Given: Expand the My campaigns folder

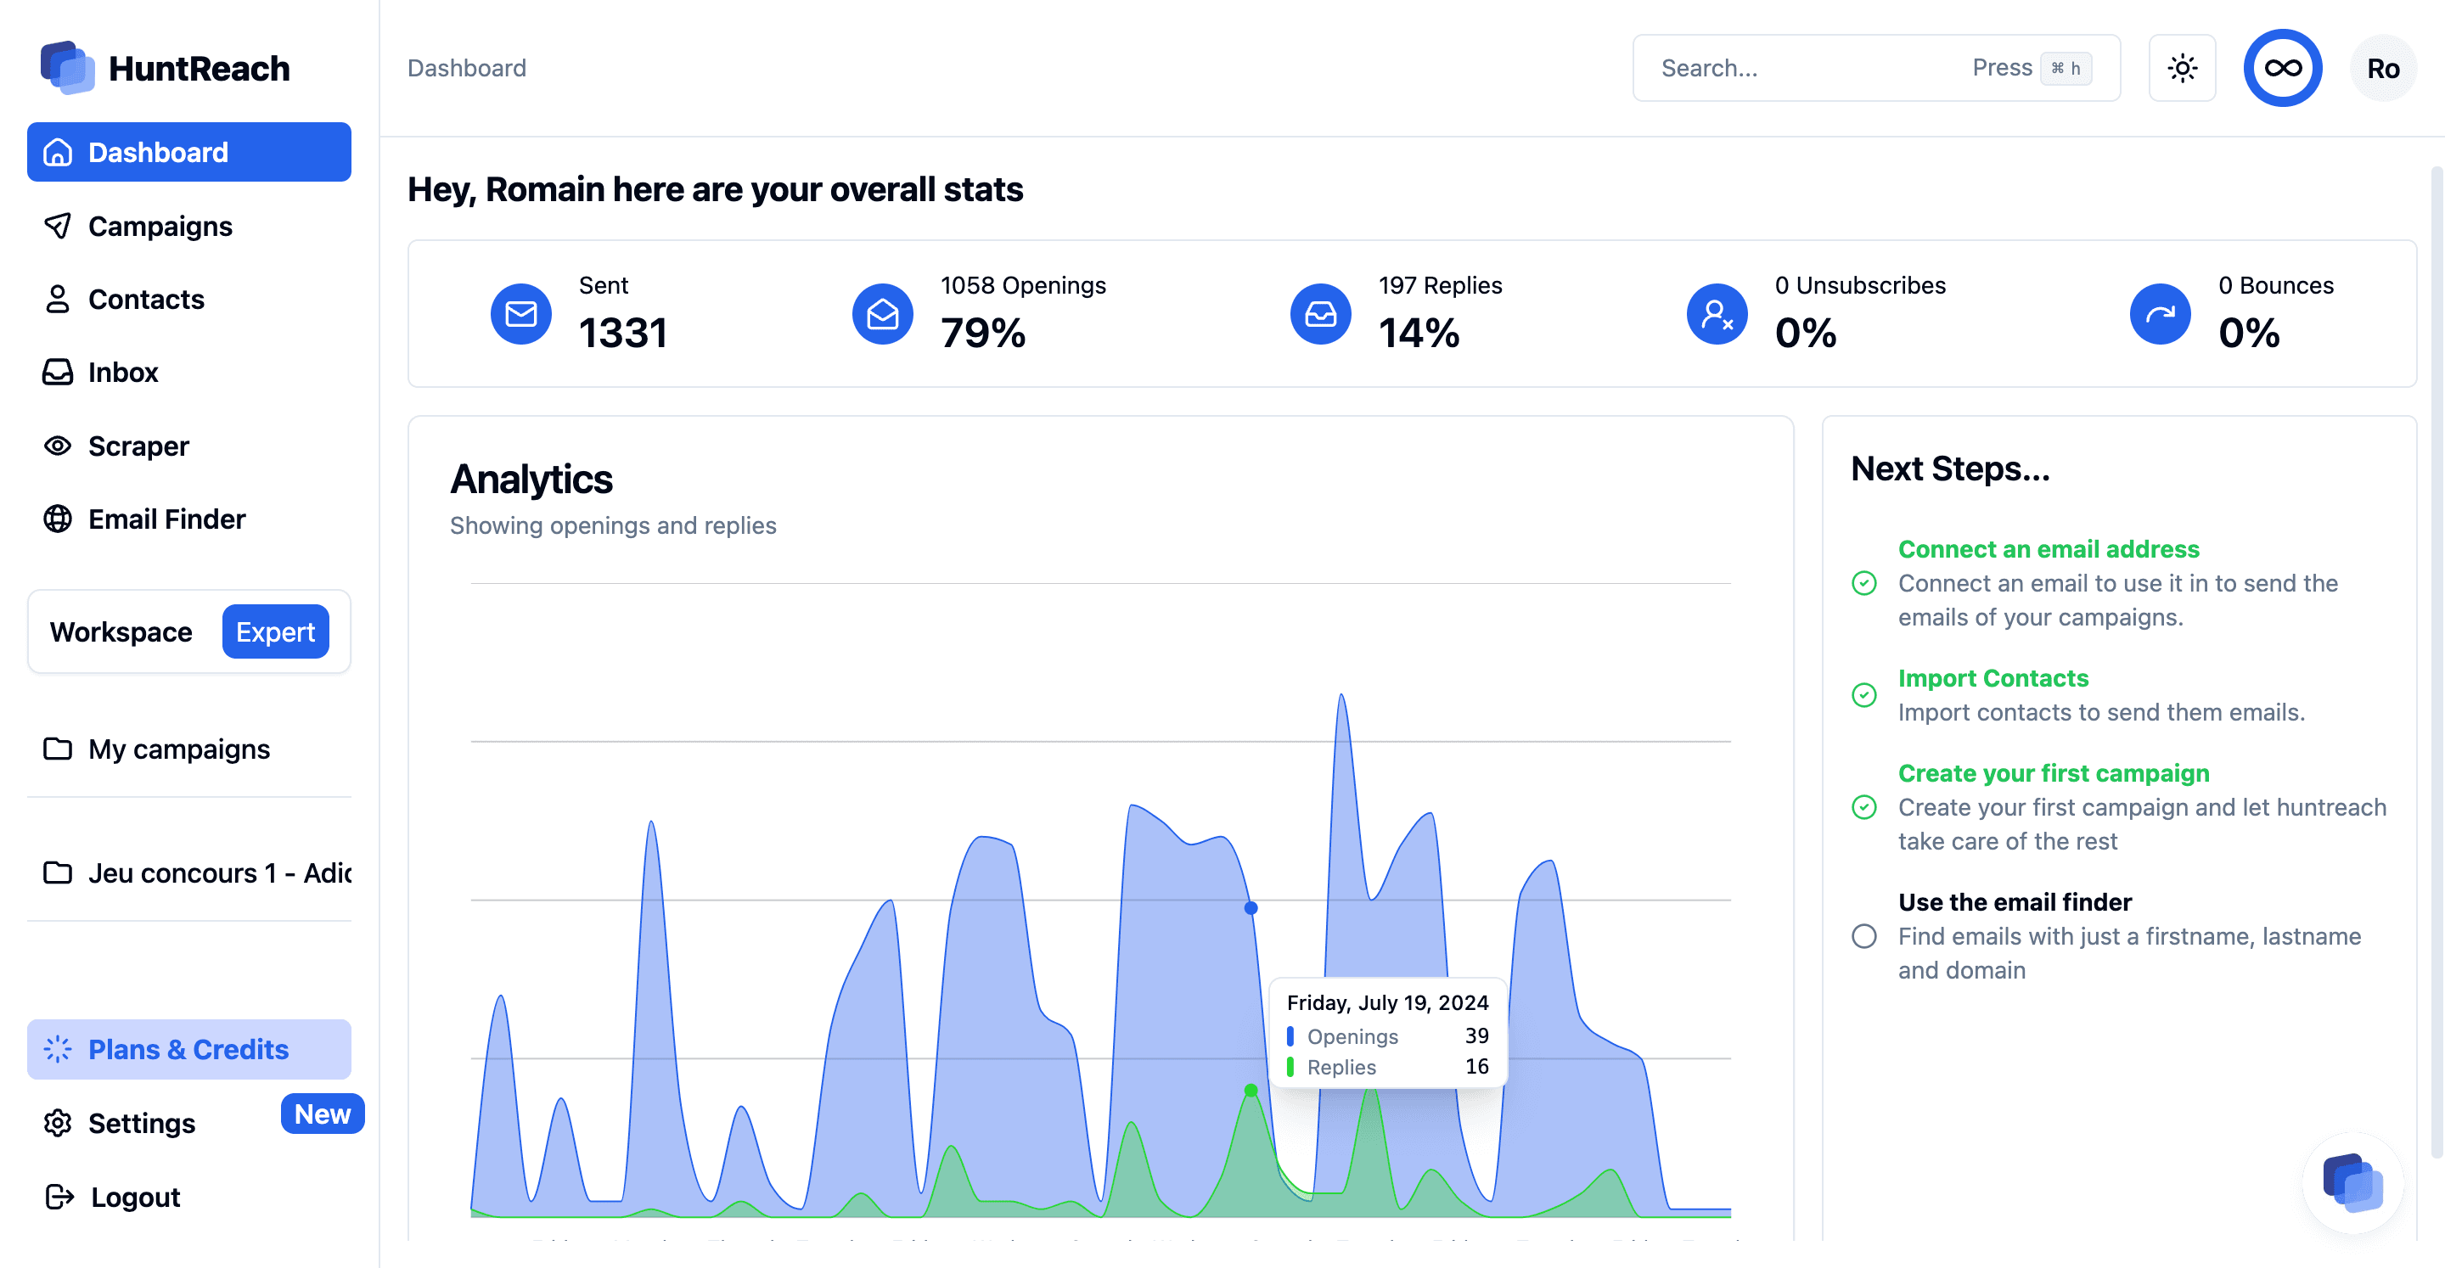Looking at the screenshot, I should coord(178,749).
